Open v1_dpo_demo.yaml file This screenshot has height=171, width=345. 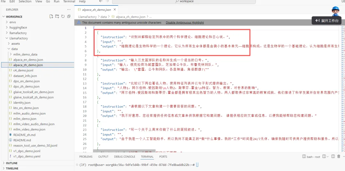pos(27,156)
